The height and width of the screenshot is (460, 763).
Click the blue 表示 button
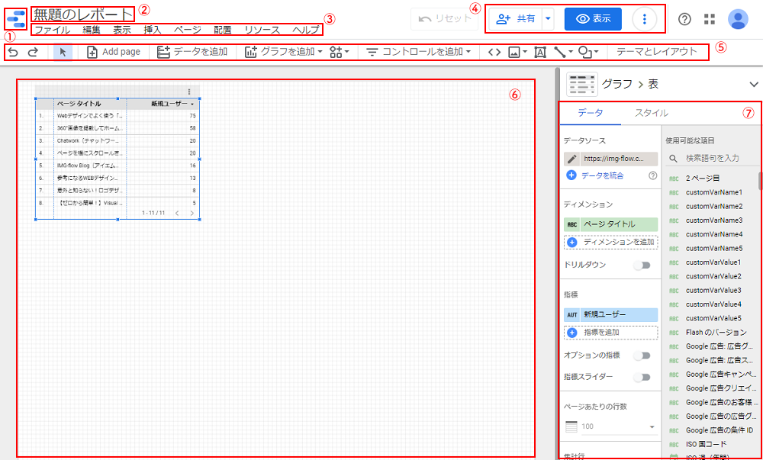pyautogui.click(x=593, y=19)
